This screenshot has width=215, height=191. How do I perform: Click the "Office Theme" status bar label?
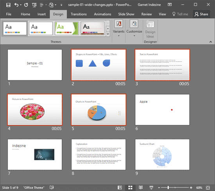[34, 187]
